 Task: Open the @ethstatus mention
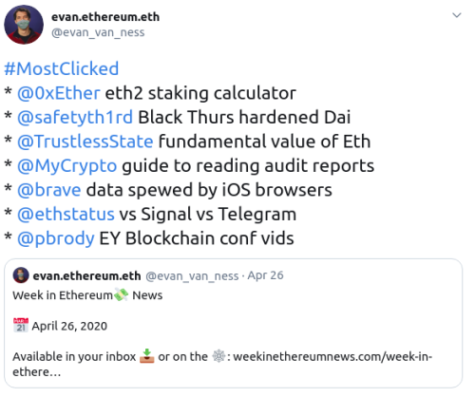click(x=66, y=214)
